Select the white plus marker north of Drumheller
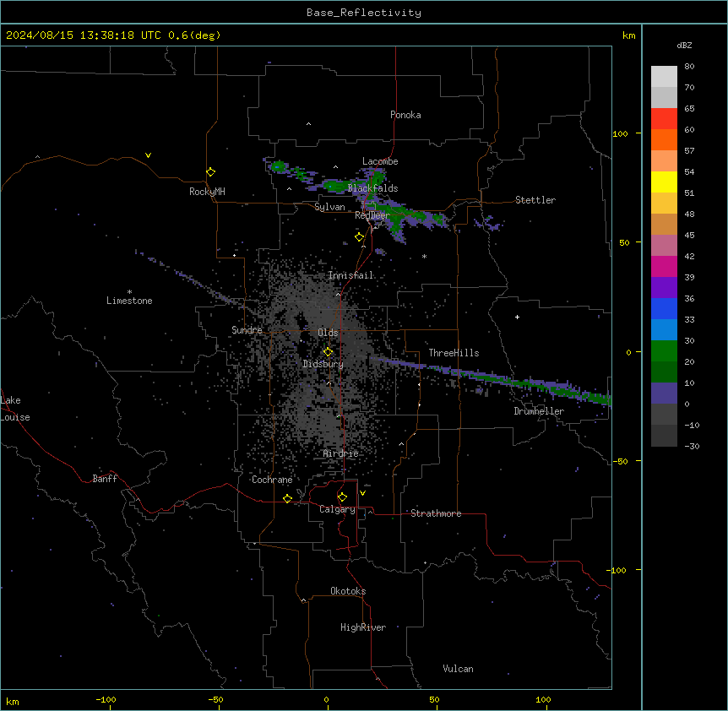 coord(517,317)
